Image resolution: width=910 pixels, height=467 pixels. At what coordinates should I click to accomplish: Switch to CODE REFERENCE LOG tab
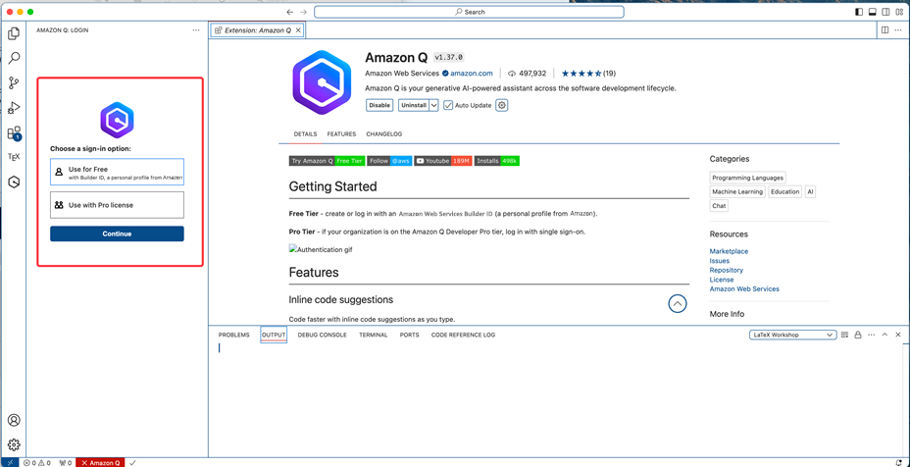click(463, 336)
